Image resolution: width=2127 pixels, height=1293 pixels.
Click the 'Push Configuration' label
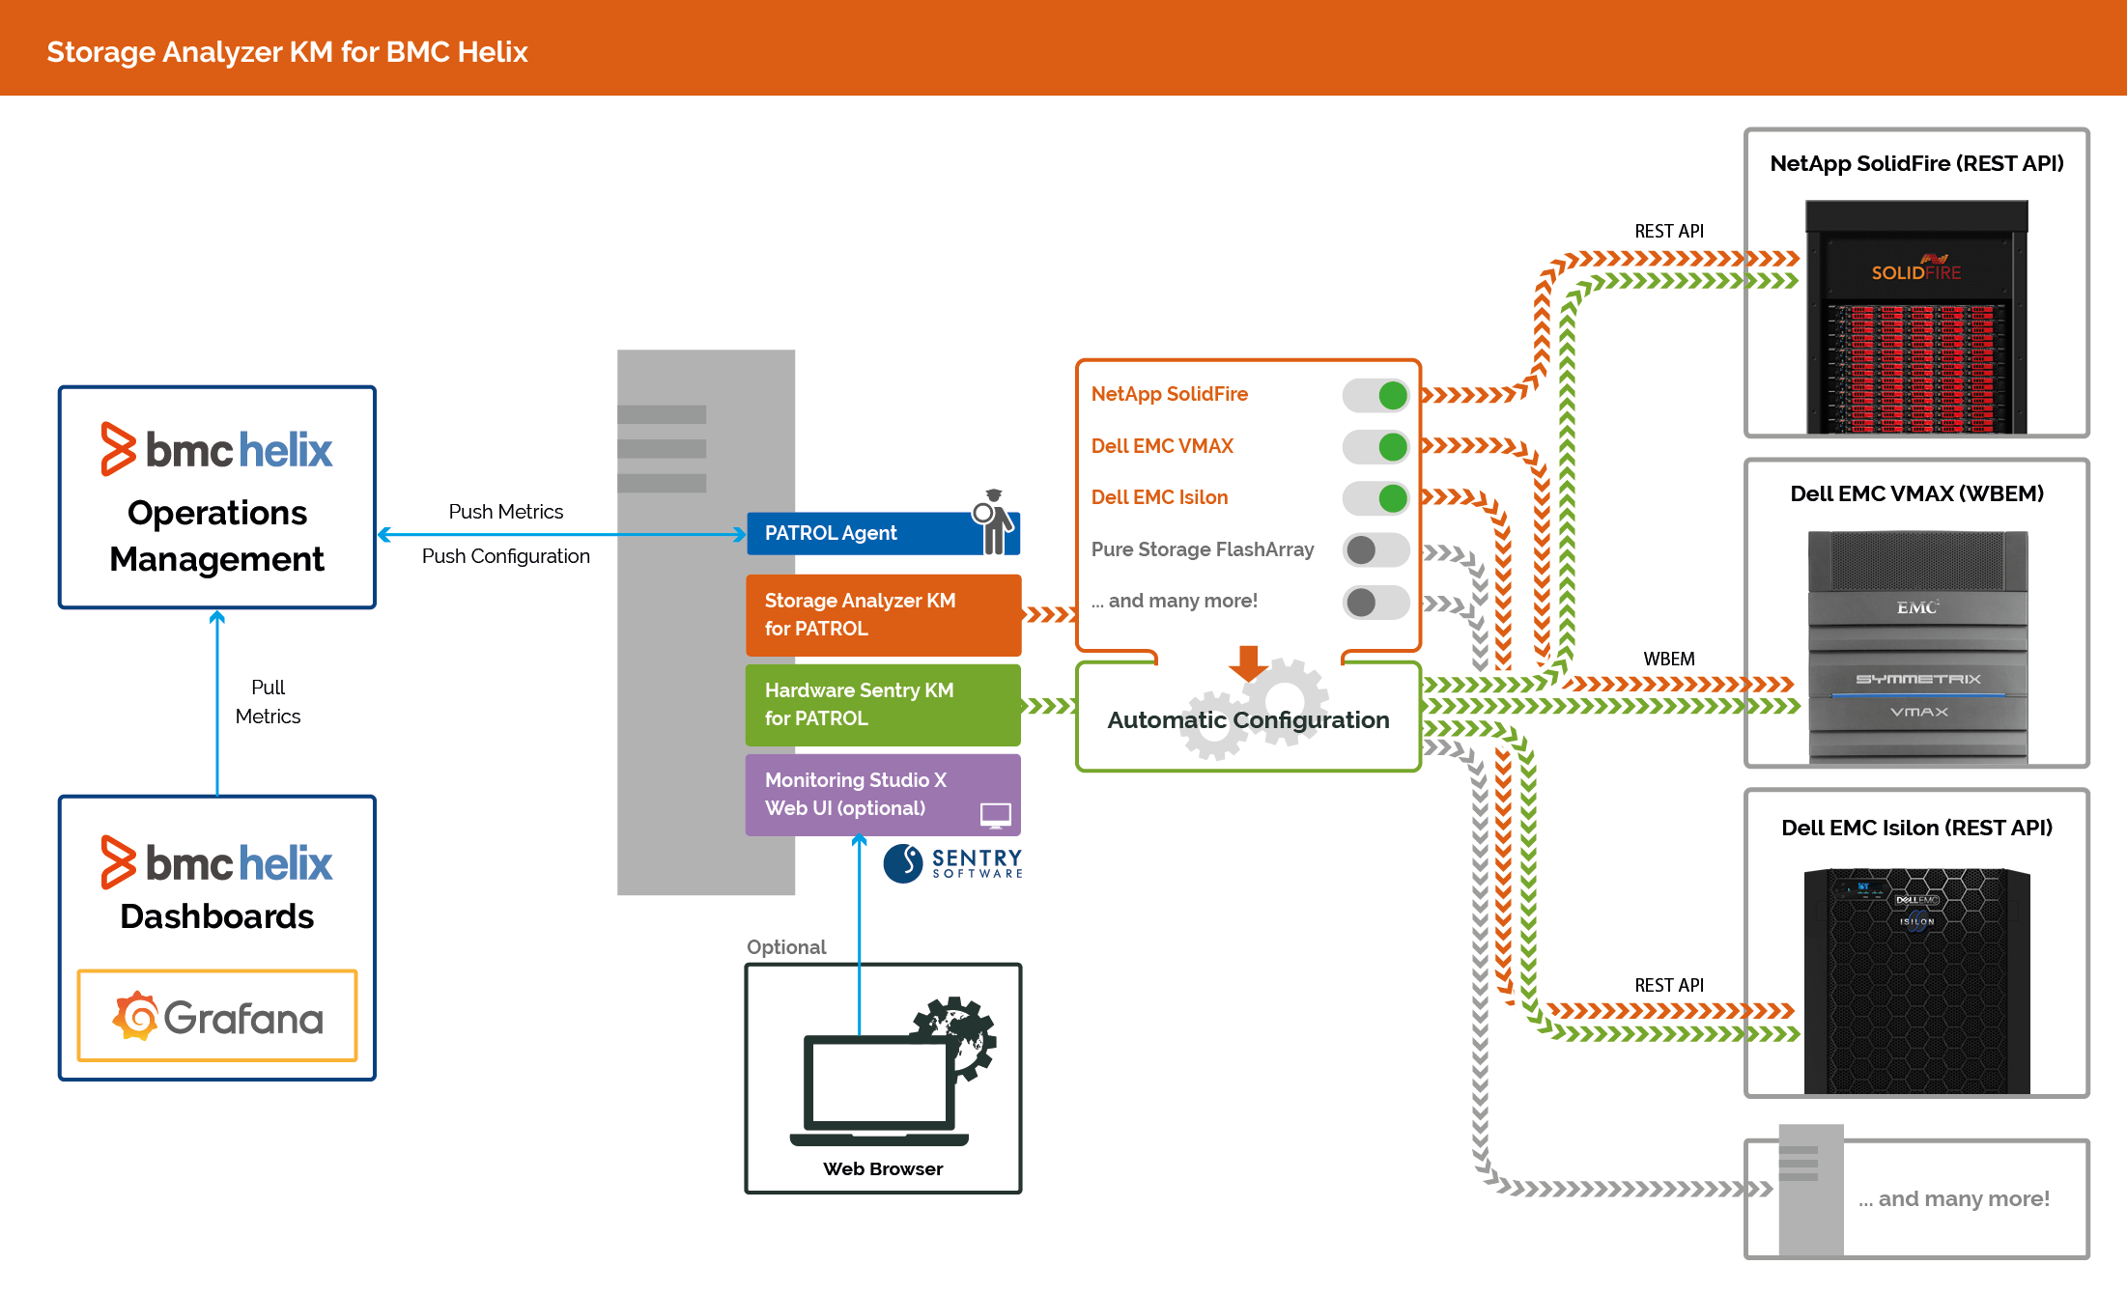[x=505, y=556]
